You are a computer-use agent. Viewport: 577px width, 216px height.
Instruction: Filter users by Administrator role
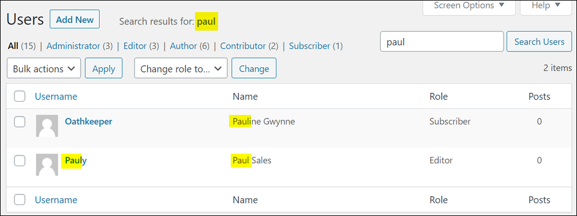click(x=73, y=46)
